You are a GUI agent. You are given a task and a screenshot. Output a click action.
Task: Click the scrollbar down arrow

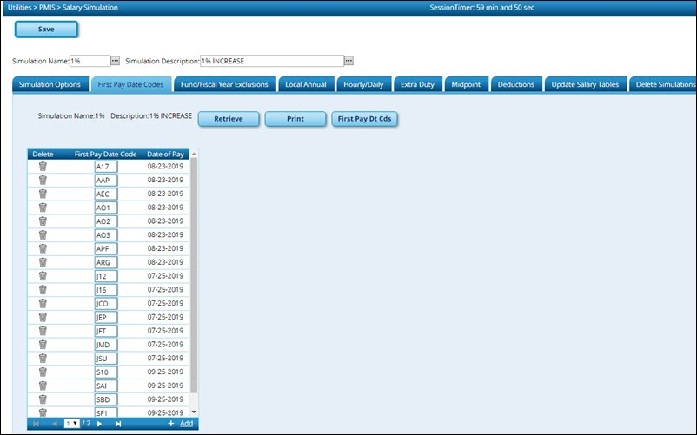pyautogui.click(x=194, y=412)
